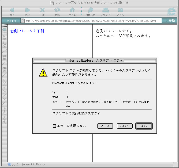Screen dimensions: 179x168
Task: Click the 行: 8 line number value
Action: (x=67, y=92)
